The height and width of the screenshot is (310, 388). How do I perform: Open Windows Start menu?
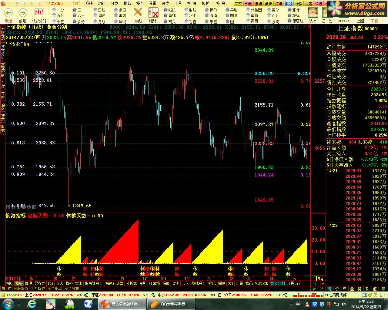click(x=8, y=304)
